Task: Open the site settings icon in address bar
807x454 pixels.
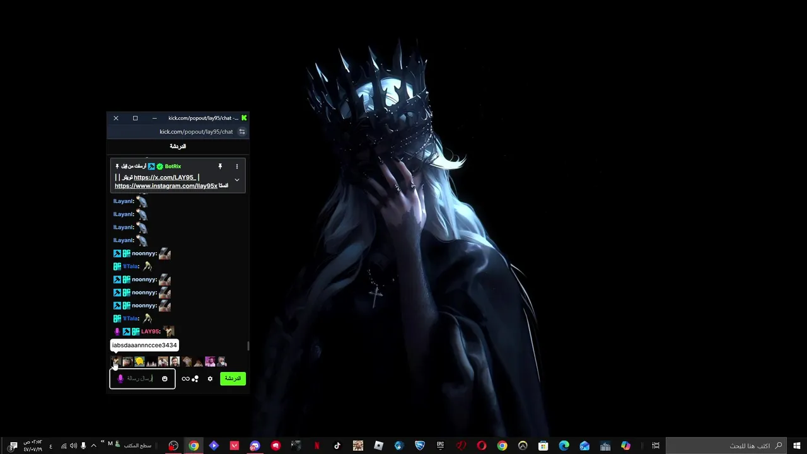Action: (241, 132)
